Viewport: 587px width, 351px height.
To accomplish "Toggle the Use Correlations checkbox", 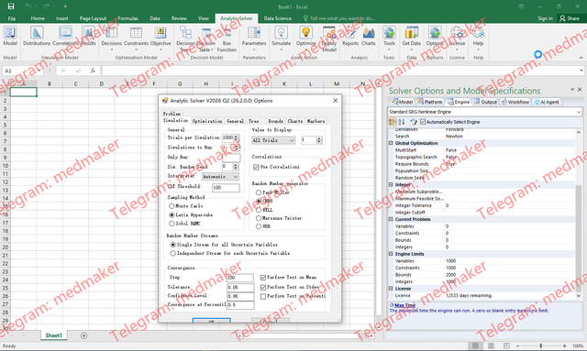I will point(256,167).
